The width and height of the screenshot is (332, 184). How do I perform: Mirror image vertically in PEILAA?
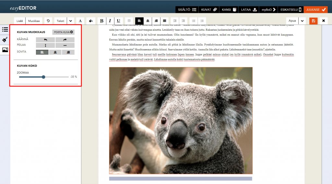(45, 45)
